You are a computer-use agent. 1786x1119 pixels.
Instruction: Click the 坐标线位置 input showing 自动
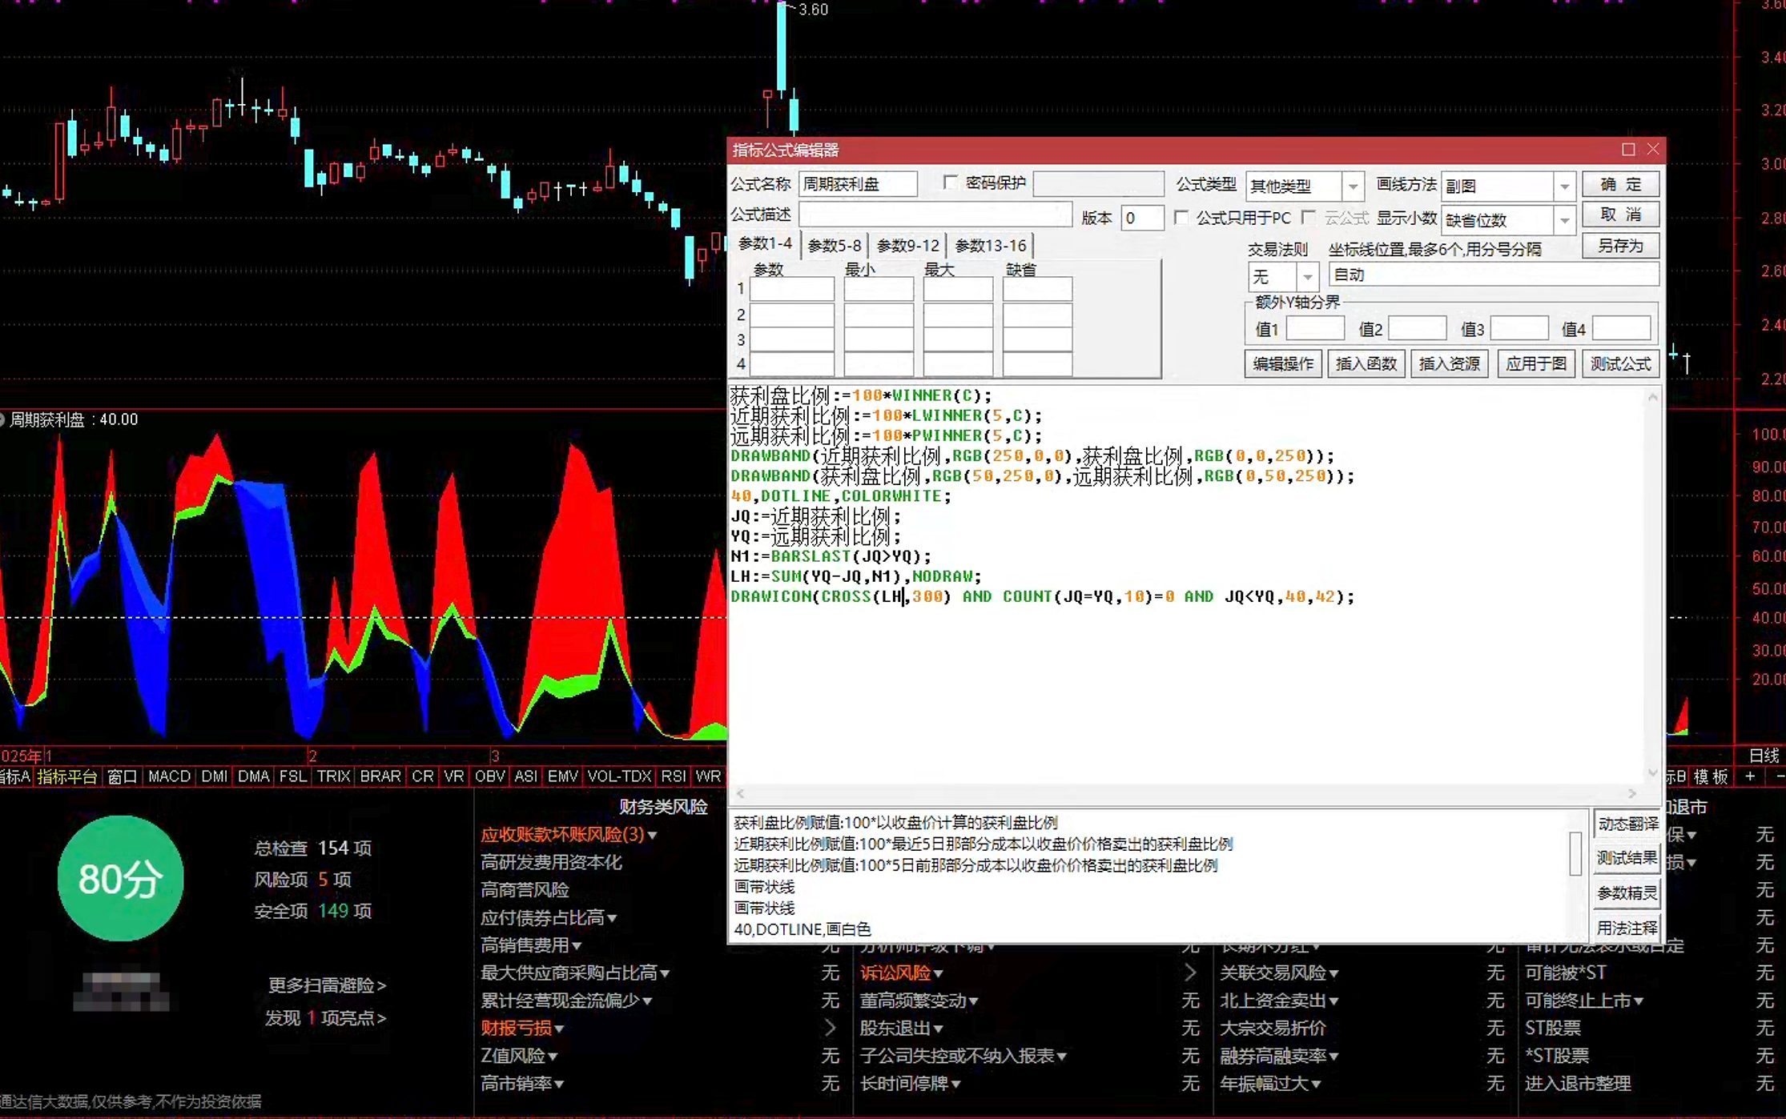[1494, 275]
